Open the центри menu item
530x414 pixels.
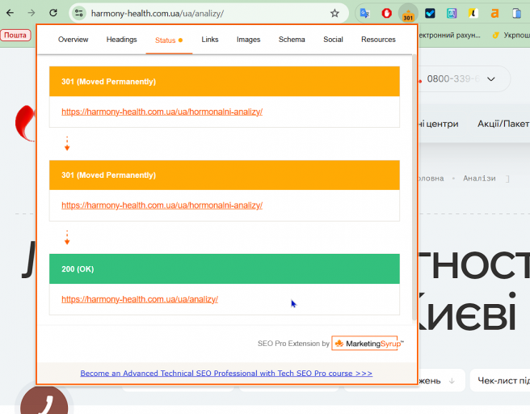pos(439,124)
